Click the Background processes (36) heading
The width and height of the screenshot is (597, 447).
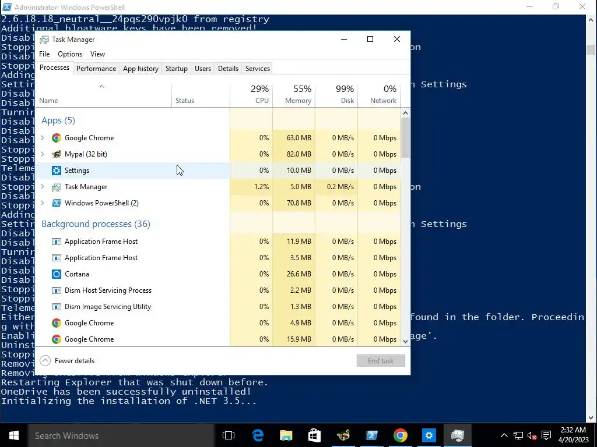pos(96,224)
